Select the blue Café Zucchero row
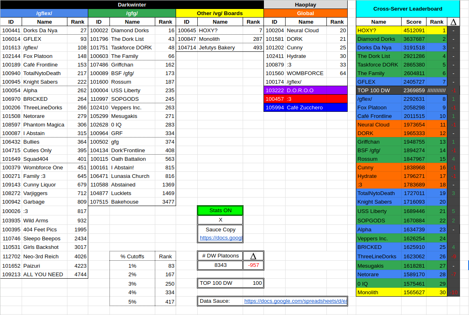Image resolution: width=469 pixels, height=315 pixels. click(x=306, y=108)
